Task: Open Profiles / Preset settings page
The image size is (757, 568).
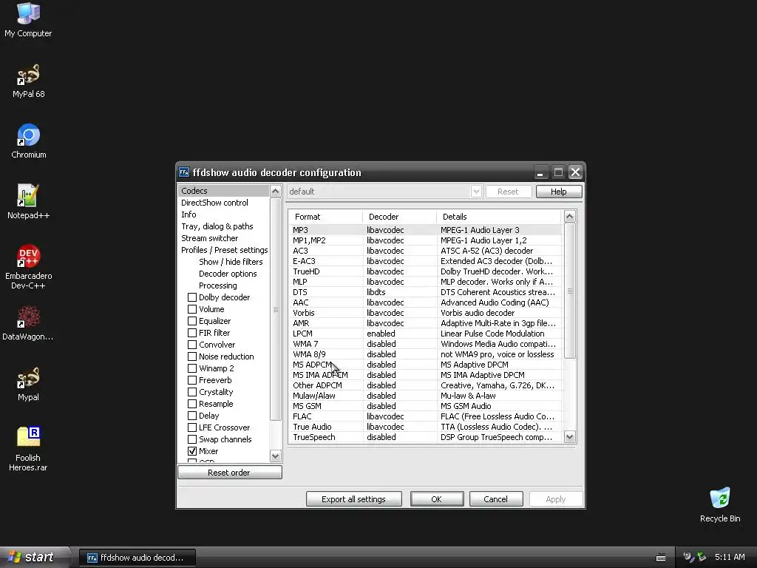Action: (x=224, y=250)
